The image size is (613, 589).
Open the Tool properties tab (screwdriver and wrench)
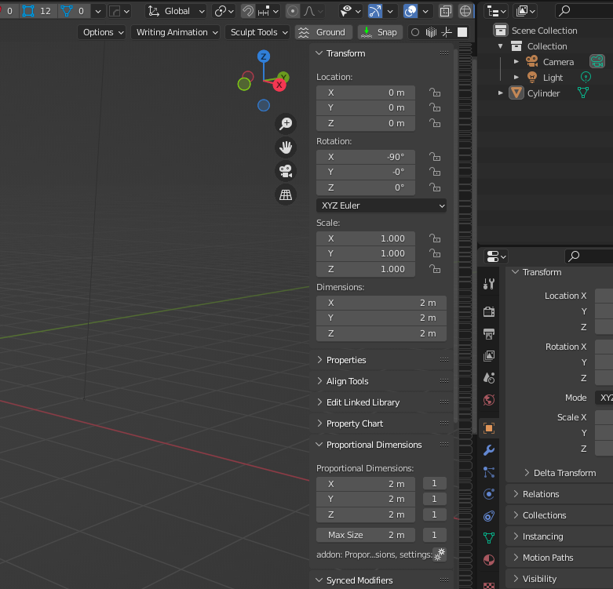pos(489,284)
